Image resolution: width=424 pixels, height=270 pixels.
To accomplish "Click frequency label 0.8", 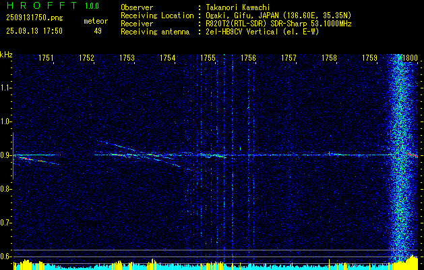I will click(5, 189).
